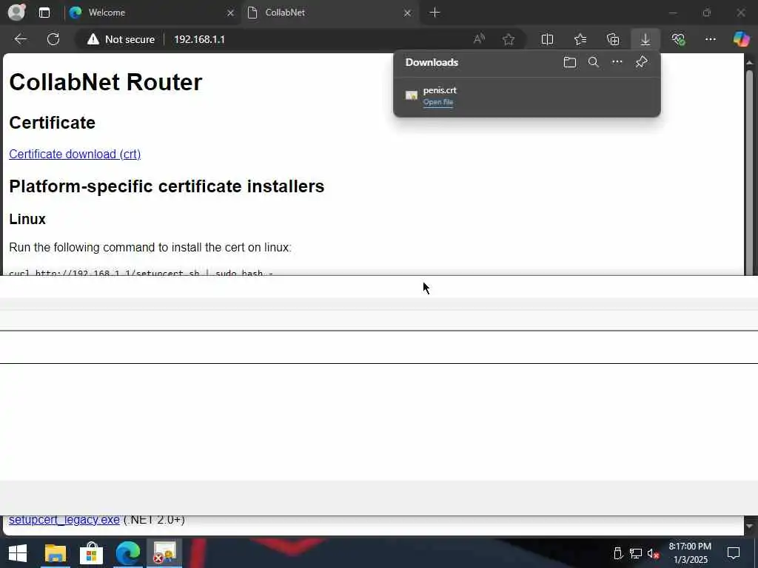Open Microsoft Edge from taskbar

127,553
